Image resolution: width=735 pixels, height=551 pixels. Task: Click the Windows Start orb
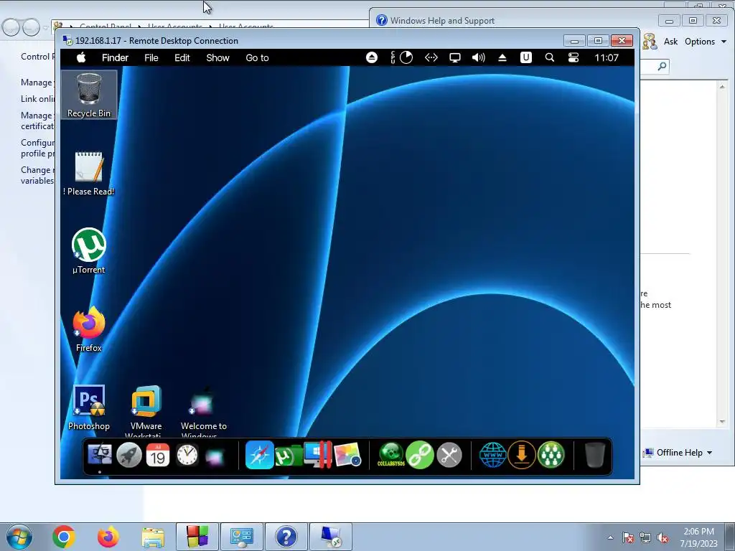tap(19, 537)
